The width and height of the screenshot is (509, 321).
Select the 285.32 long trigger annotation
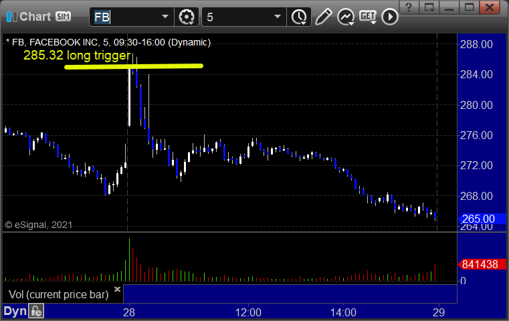[x=78, y=56]
